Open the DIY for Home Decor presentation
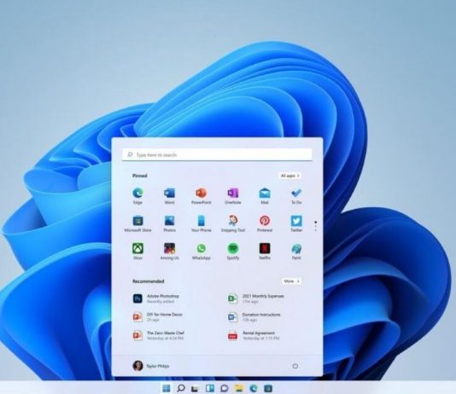456x394 pixels. tap(158, 316)
